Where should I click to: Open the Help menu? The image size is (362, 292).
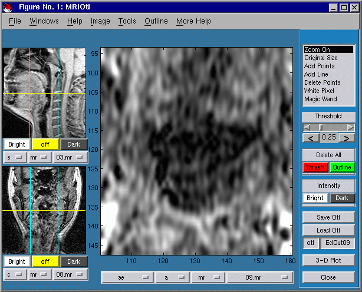pos(75,21)
